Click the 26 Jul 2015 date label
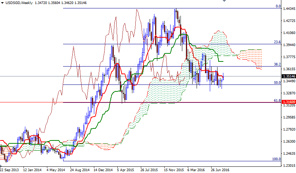The height and width of the screenshot is (173, 296). coord(149,170)
